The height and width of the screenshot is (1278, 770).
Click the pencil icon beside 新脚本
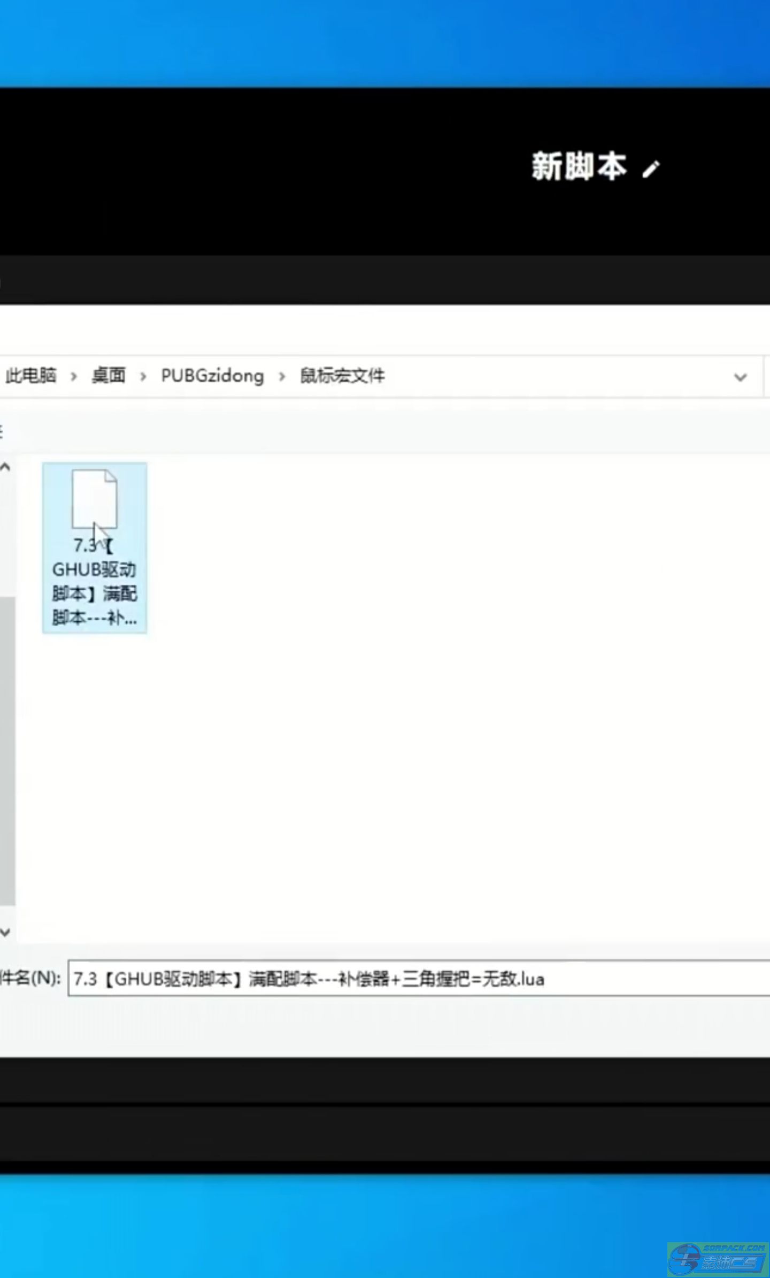[x=651, y=170]
